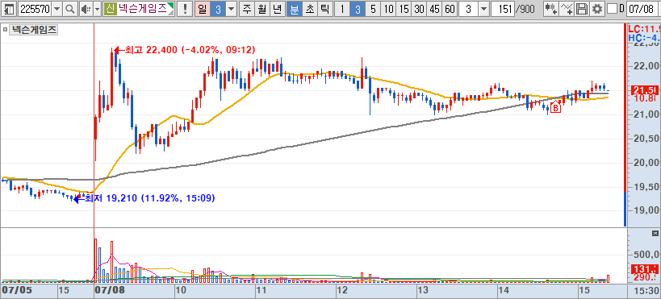Open the minute interval value dropdown
This screenshot has height=299, width=661.
[x=484, y=8]
